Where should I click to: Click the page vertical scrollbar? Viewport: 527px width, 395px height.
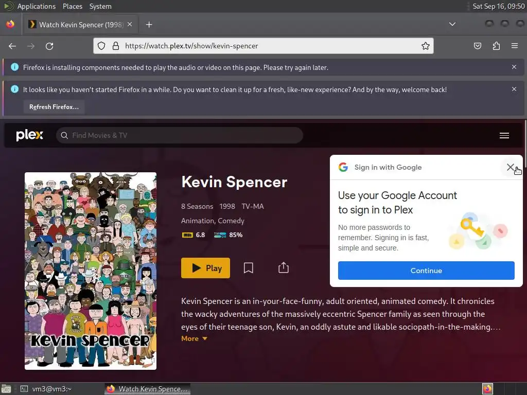[x=525, y=144]
